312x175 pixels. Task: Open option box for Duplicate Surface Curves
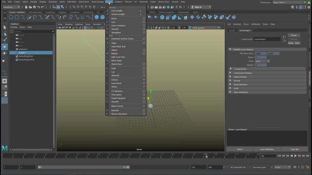[144, 39]
